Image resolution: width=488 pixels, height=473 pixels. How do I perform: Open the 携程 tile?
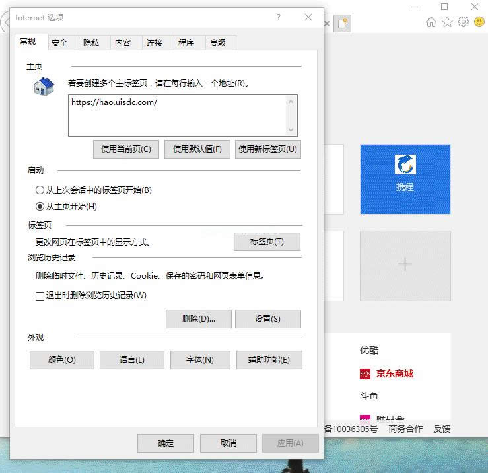[x=405, y=179]
